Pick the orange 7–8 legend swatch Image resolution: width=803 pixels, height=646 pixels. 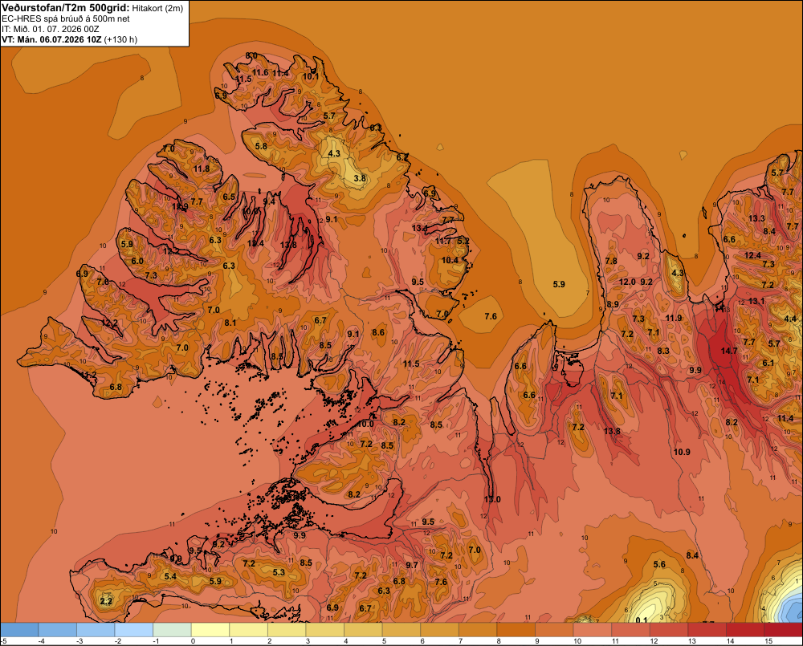pyautogui.click(x=478, y=630)
